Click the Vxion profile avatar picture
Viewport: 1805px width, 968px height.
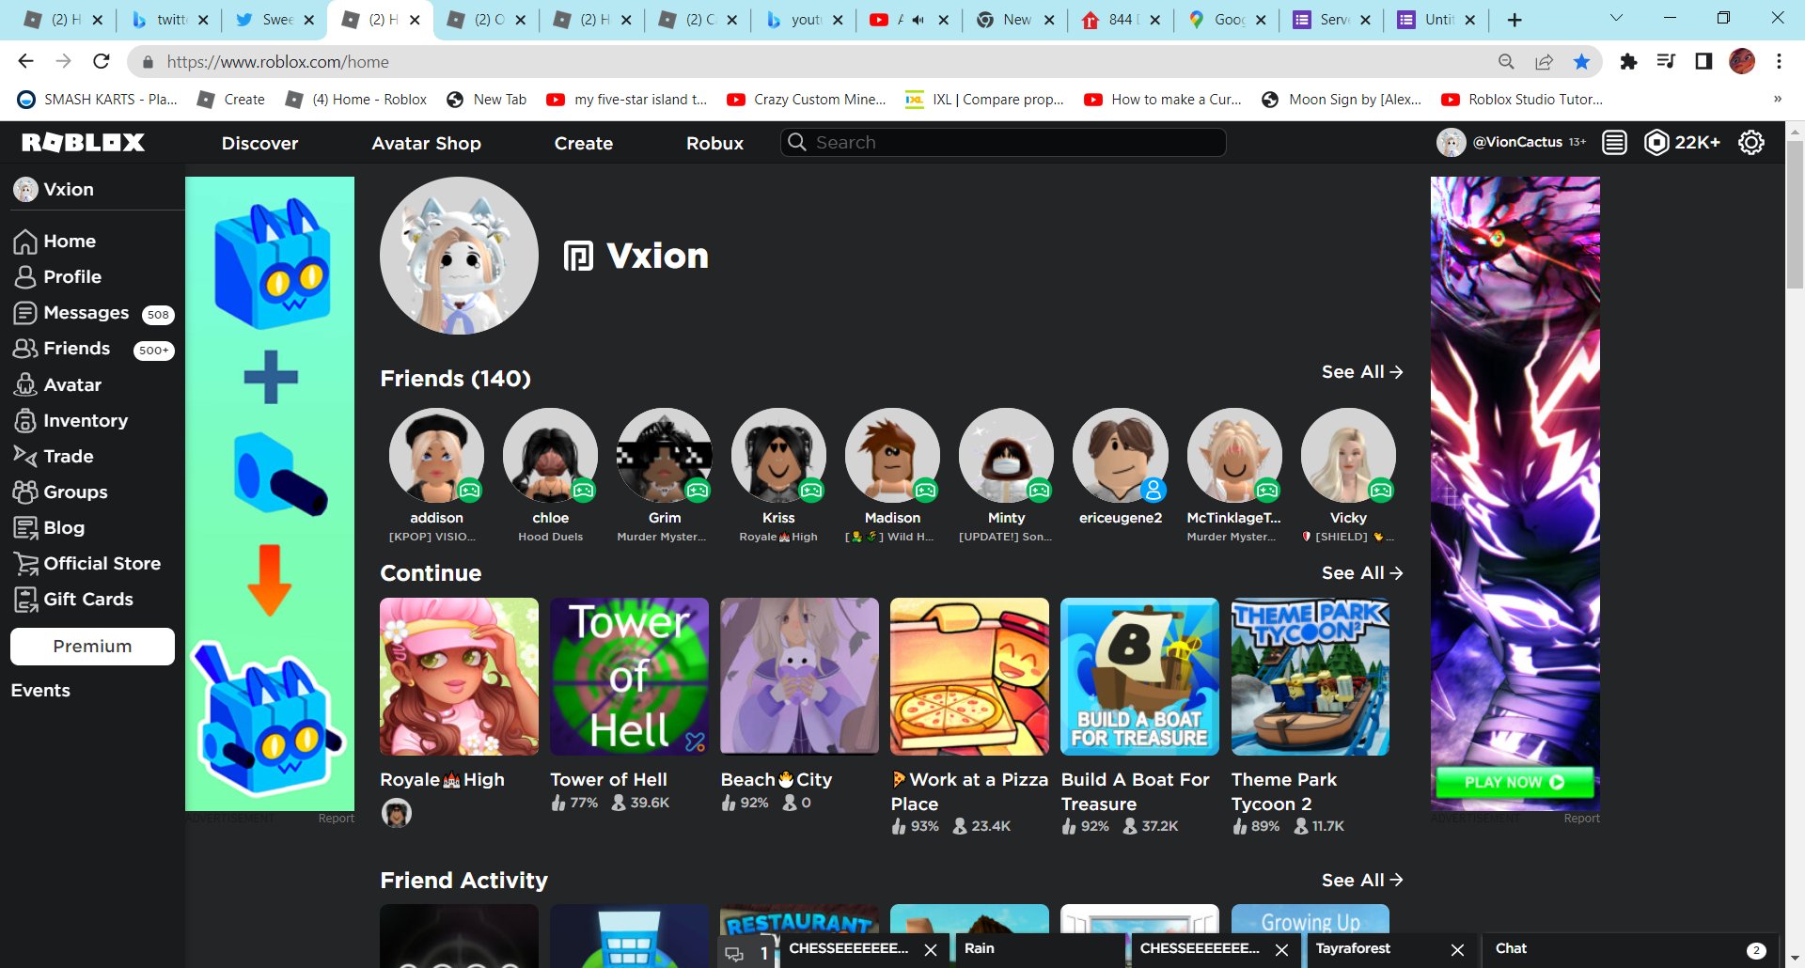click(x=459, y=256)
